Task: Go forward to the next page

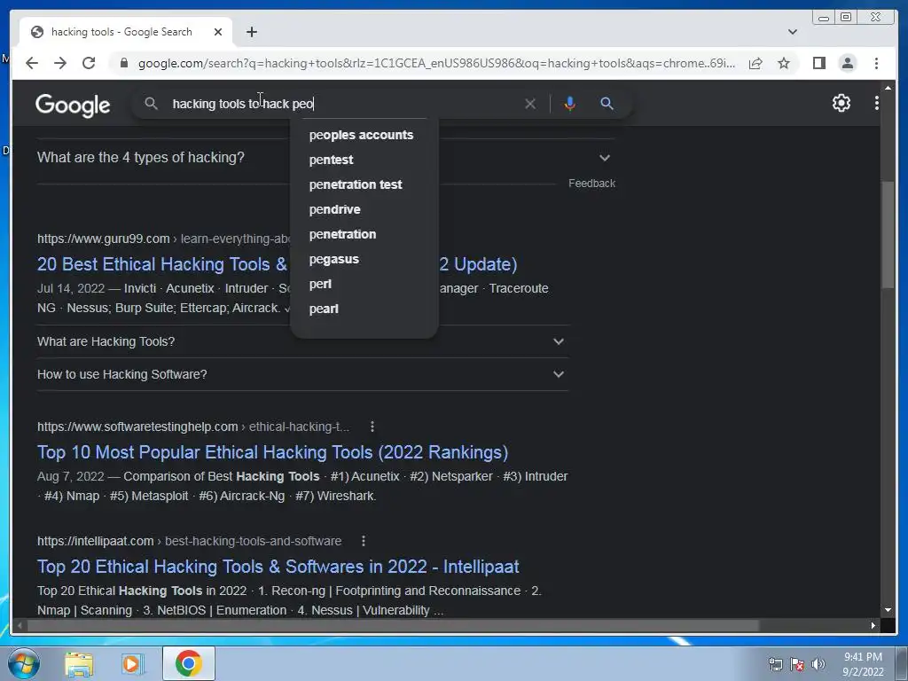Action: click(x=60, y=63)
